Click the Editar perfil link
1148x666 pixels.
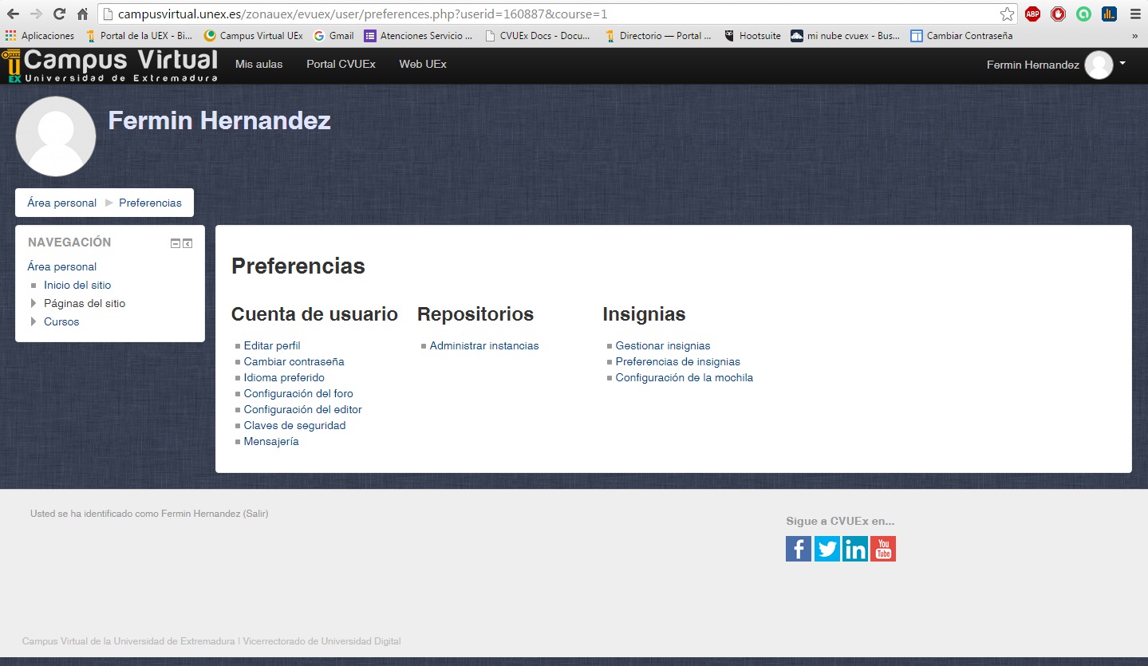(x=271, y=345)
